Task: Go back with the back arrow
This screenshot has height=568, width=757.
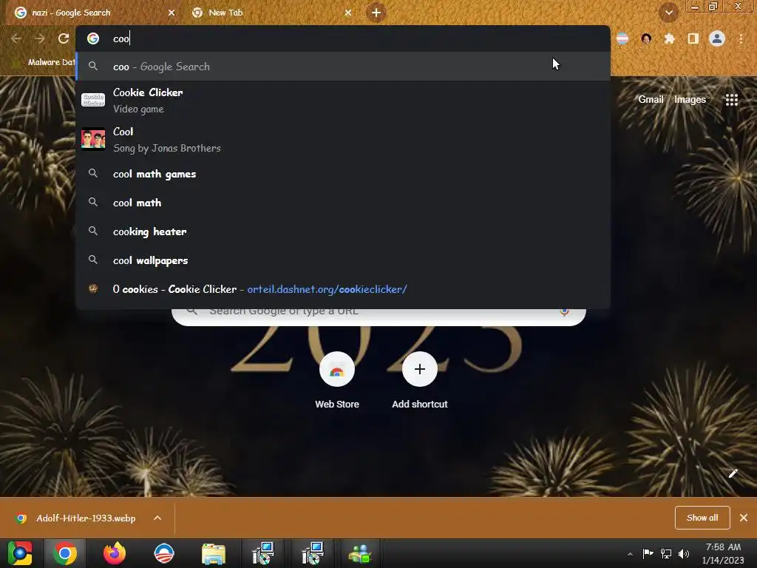Action: [16, 38]
